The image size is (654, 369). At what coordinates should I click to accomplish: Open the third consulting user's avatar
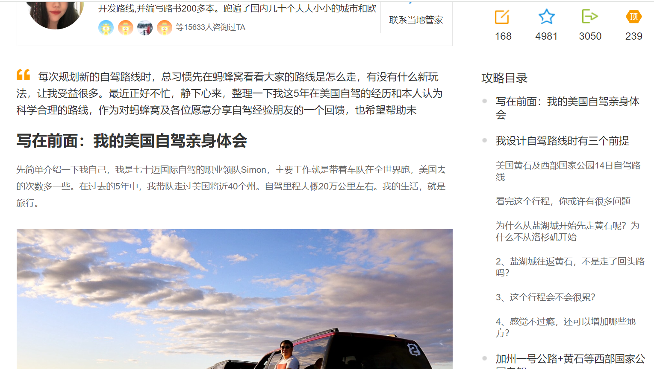(x=145, y=28)
